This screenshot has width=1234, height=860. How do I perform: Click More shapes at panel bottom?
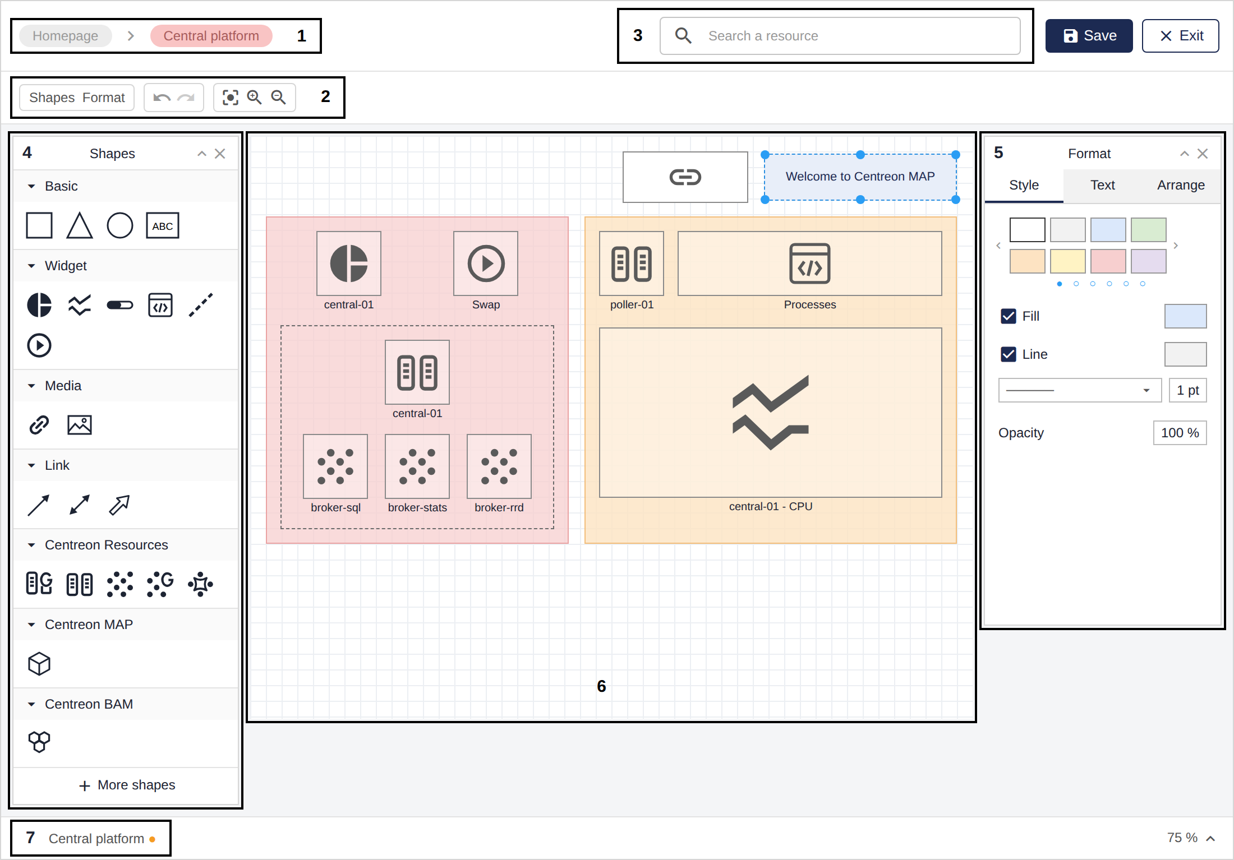[x=127, y=785]
